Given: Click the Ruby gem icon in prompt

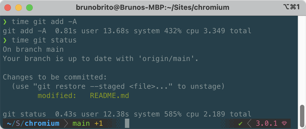Looking at the screenshot, I should (284, 124).
